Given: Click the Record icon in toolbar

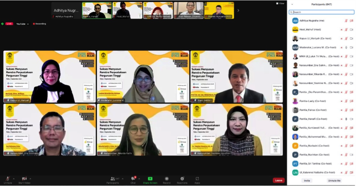Looking at the screenshot, I should (167, 179).
